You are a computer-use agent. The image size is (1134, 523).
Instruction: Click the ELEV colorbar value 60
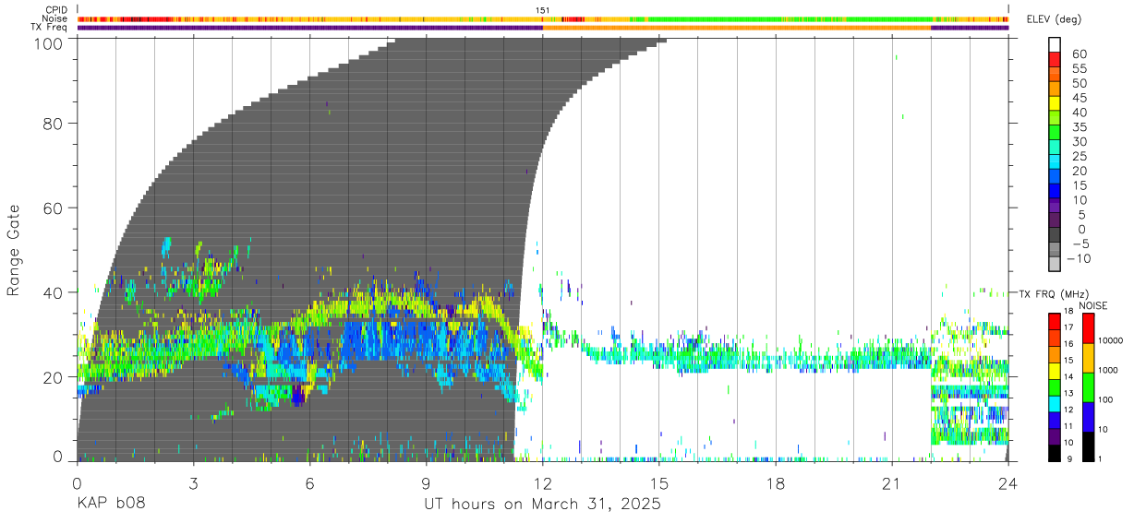[1078, 53]
